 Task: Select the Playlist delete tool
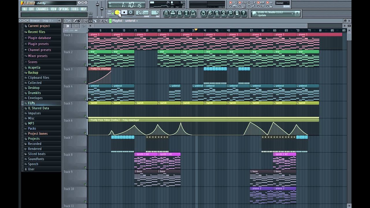click(82, 21)
